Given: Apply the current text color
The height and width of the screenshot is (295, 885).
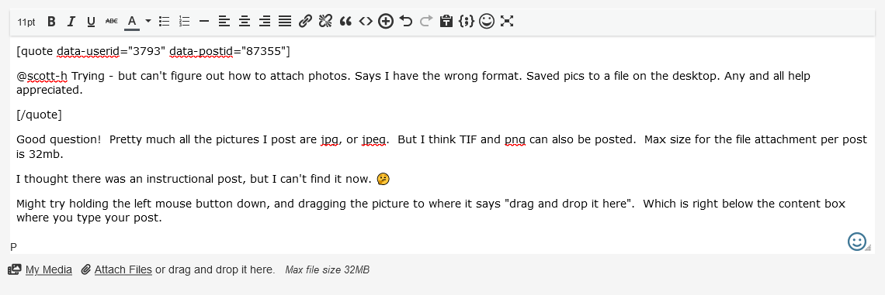Looking at the screenshot, I should [x=132, y=22].
